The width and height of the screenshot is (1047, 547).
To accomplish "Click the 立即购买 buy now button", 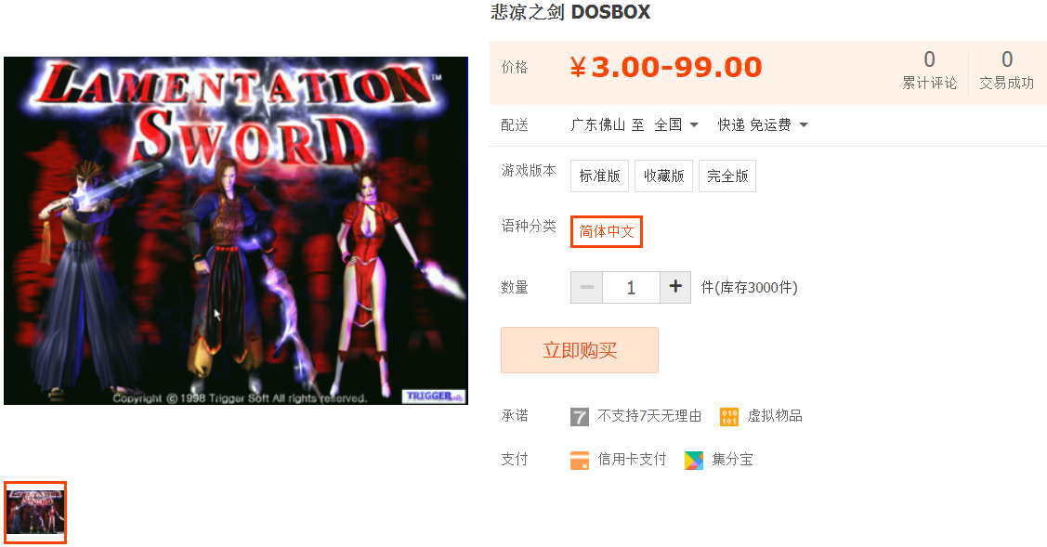I will pos(580,350).
